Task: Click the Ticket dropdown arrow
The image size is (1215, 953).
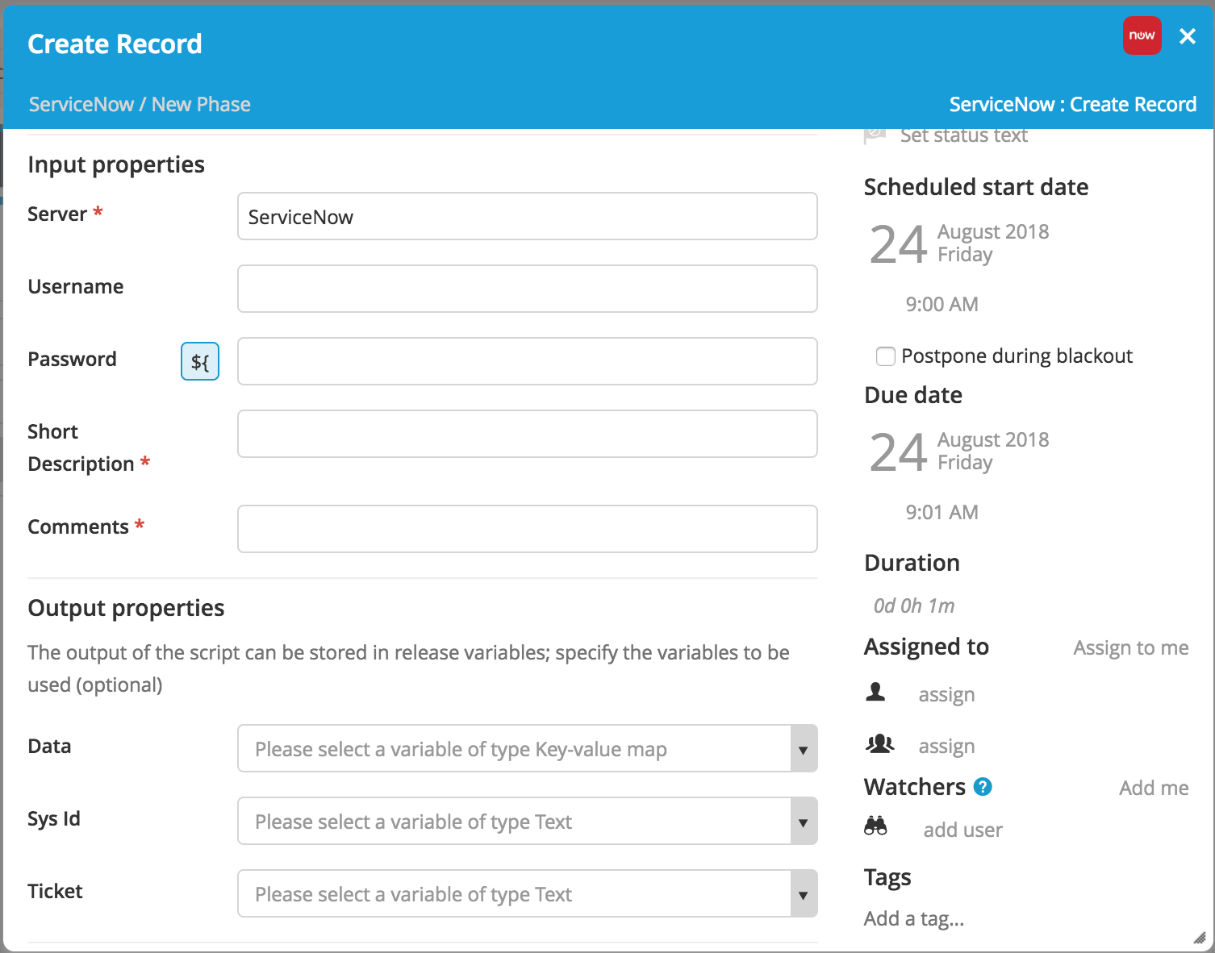Action: pos(804,894)
